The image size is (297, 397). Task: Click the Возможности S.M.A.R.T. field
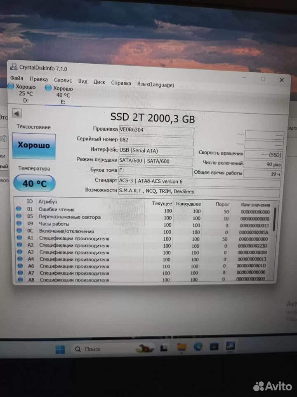coord(199,192)
